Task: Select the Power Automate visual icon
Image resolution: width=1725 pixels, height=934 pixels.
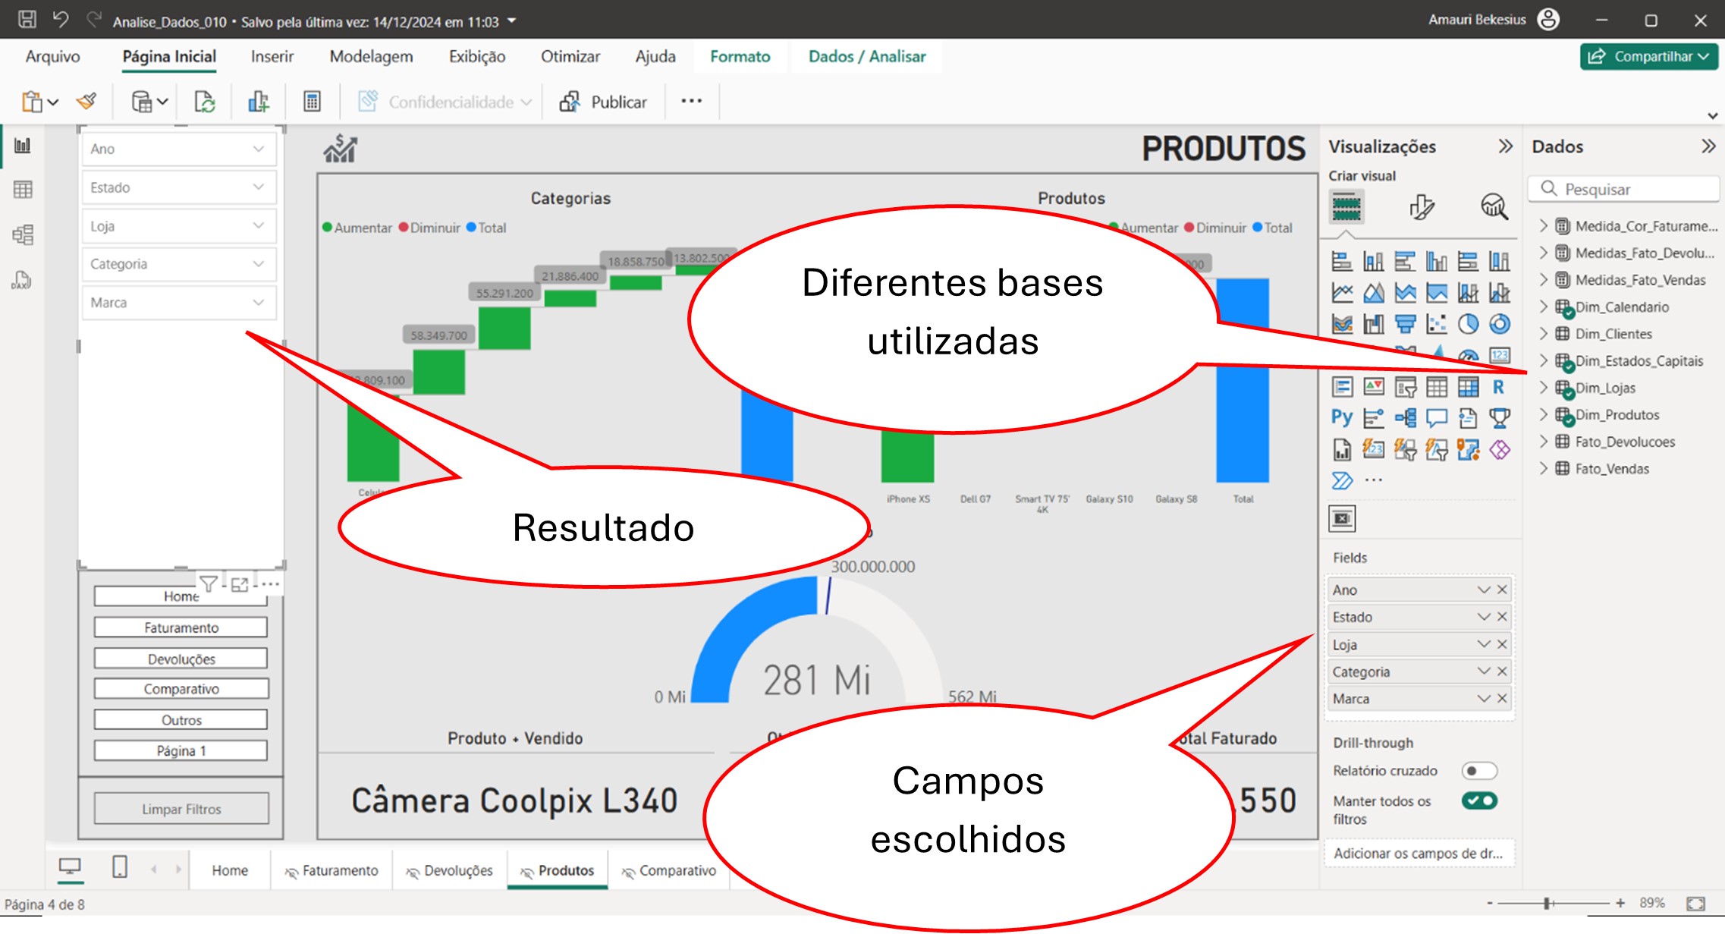Action: point(1341,480)
